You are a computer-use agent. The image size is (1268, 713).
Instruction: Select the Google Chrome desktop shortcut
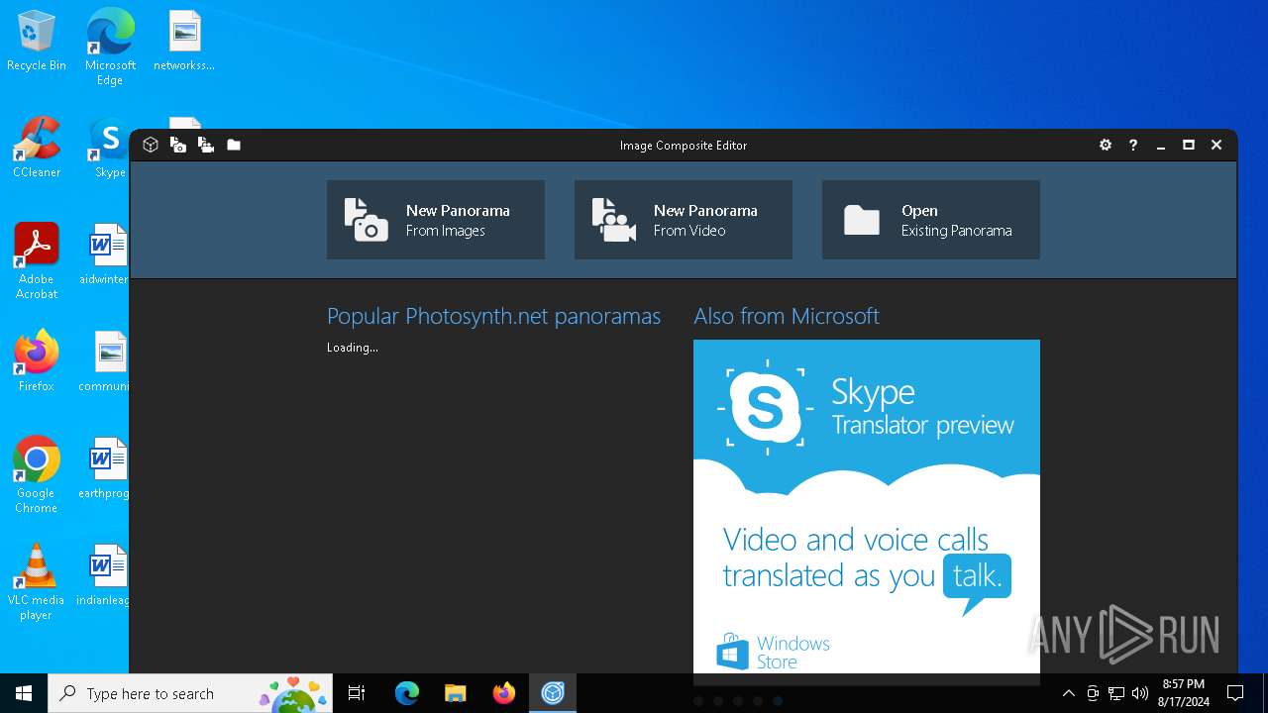37,475
